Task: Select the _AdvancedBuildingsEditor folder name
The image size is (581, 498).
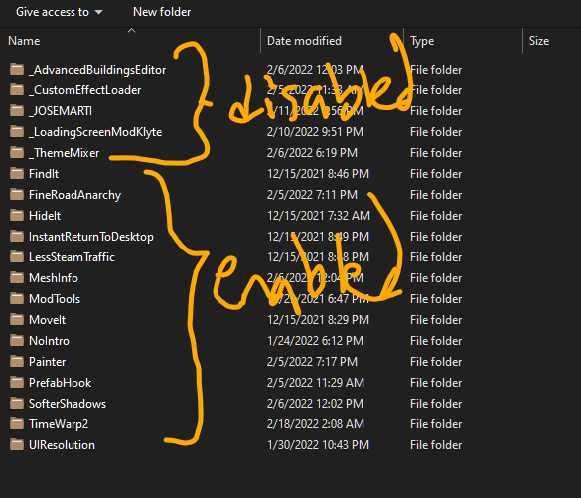Action: [97, 70]
